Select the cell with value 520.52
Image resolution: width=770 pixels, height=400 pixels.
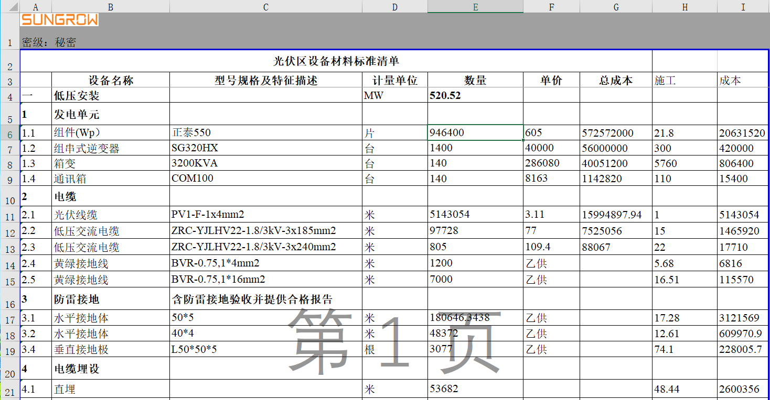[475, 96]
